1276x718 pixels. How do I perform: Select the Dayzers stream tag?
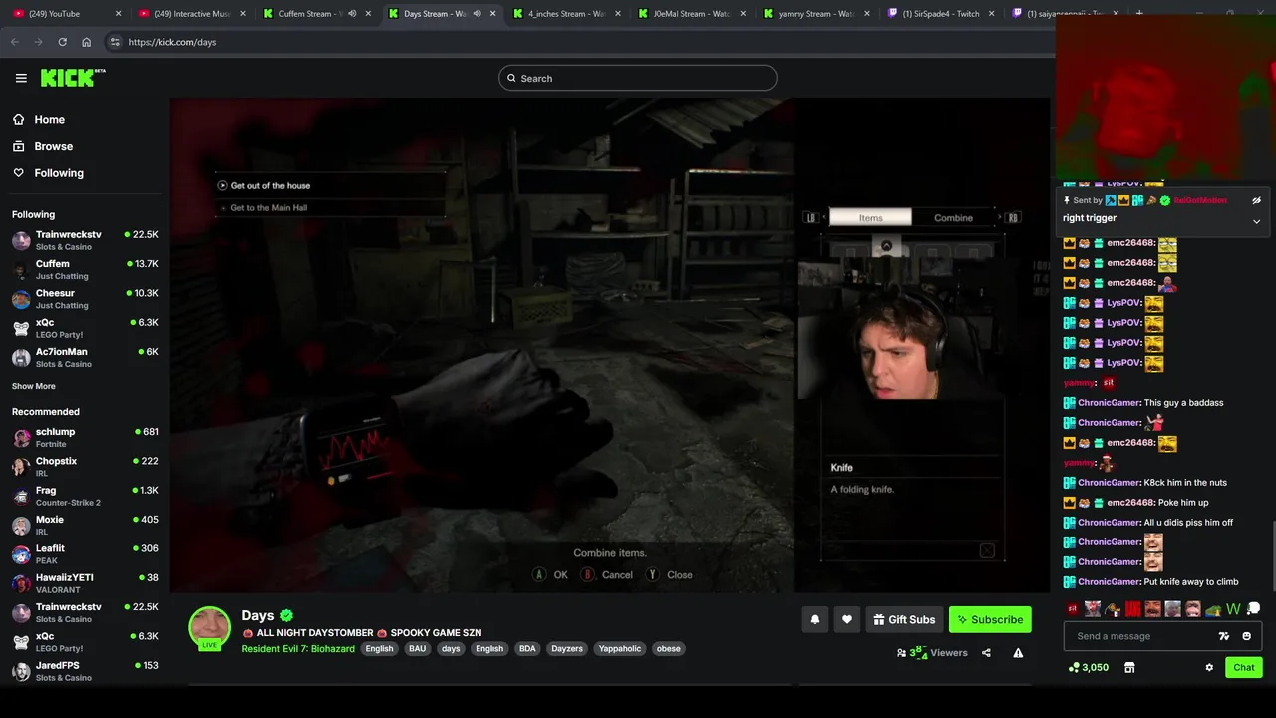(567, 648)
